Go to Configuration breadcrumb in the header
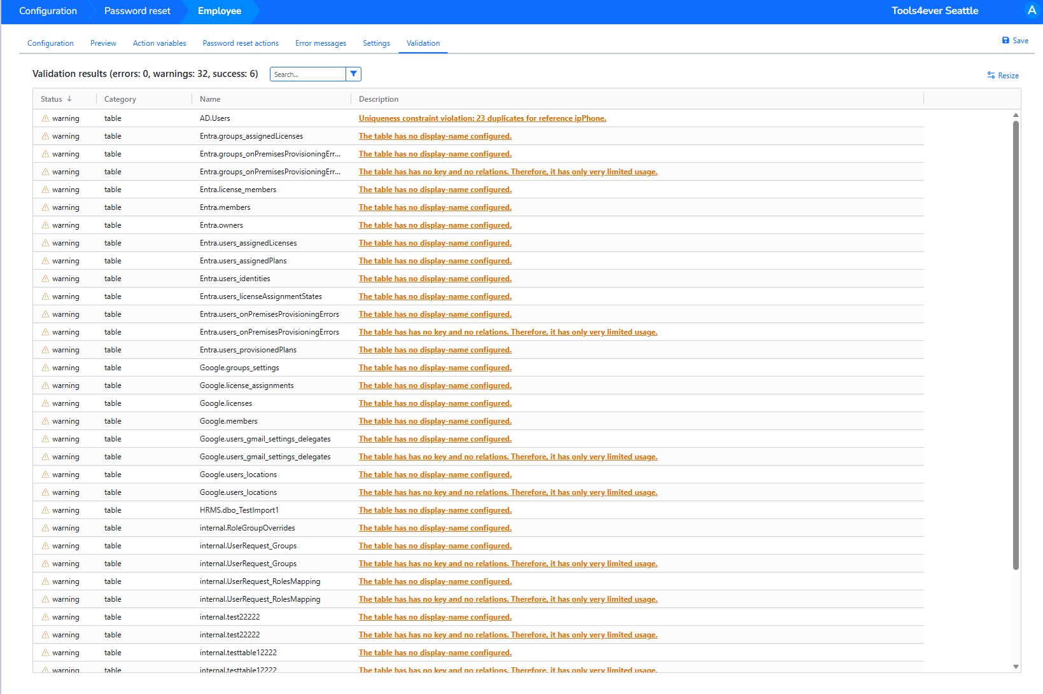1043x694 pixels. [x=48, y=11]
